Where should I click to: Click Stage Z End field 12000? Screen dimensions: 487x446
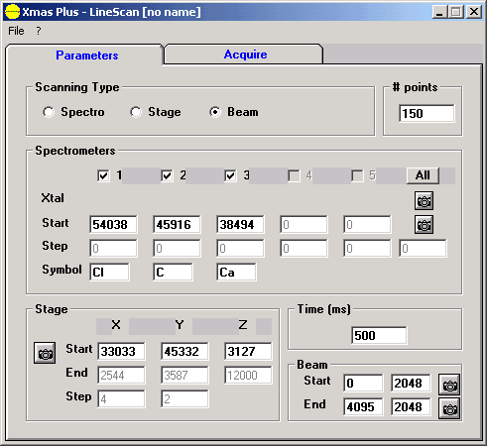tap(248, 375)
